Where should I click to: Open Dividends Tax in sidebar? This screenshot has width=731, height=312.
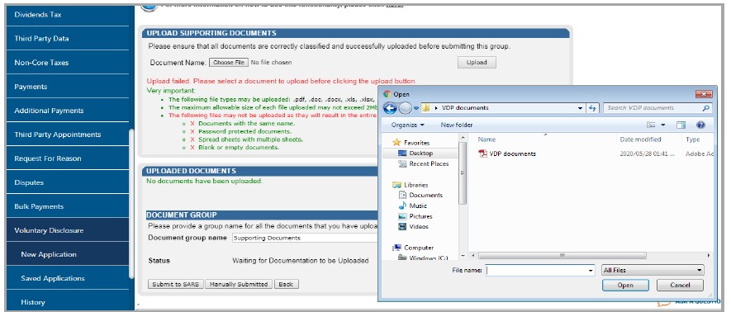67,14
